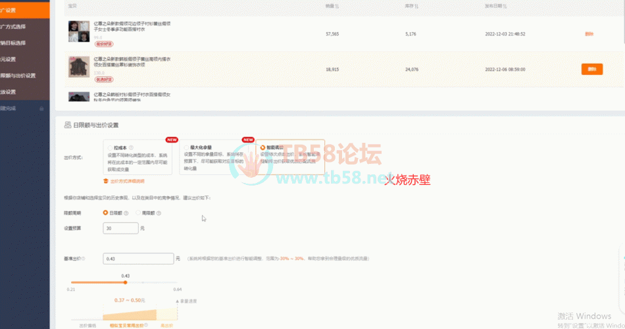Click the stock value 5,176

click(x=411, y=34)
